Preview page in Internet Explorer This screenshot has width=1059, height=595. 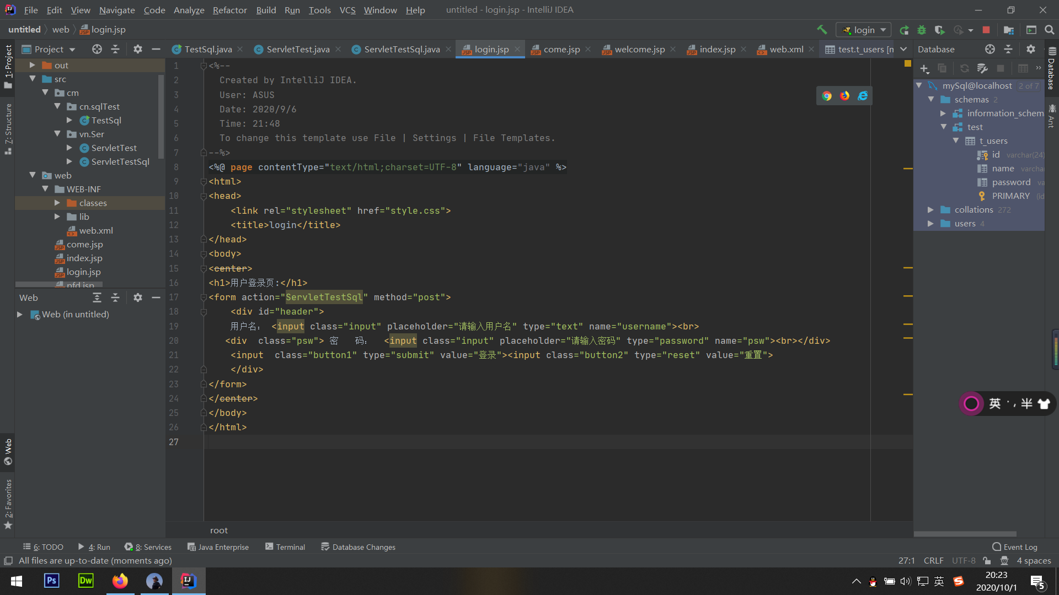pyautogui.click(x=863, y=96)
